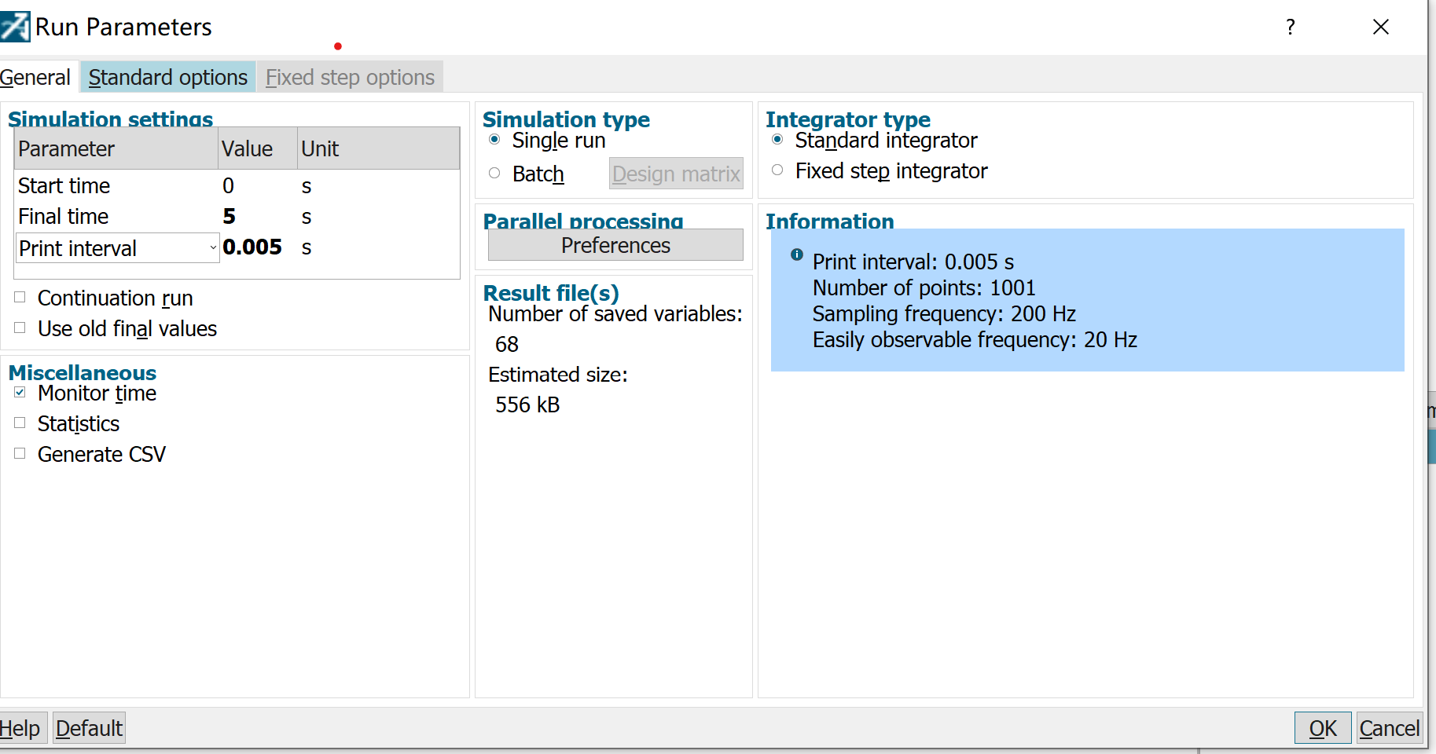
Task: Click 'Number of points: 1001' text
Action: 924,287
